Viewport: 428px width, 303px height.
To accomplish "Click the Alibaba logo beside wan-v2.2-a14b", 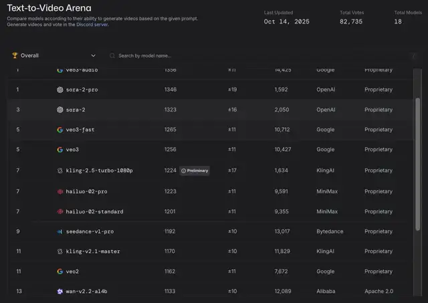I will [60, 292].
